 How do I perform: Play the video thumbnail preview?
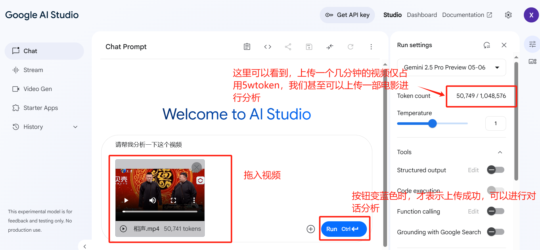(126, 200)
